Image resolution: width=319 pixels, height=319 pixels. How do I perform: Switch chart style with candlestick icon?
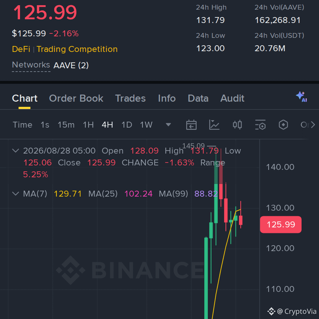237,125
